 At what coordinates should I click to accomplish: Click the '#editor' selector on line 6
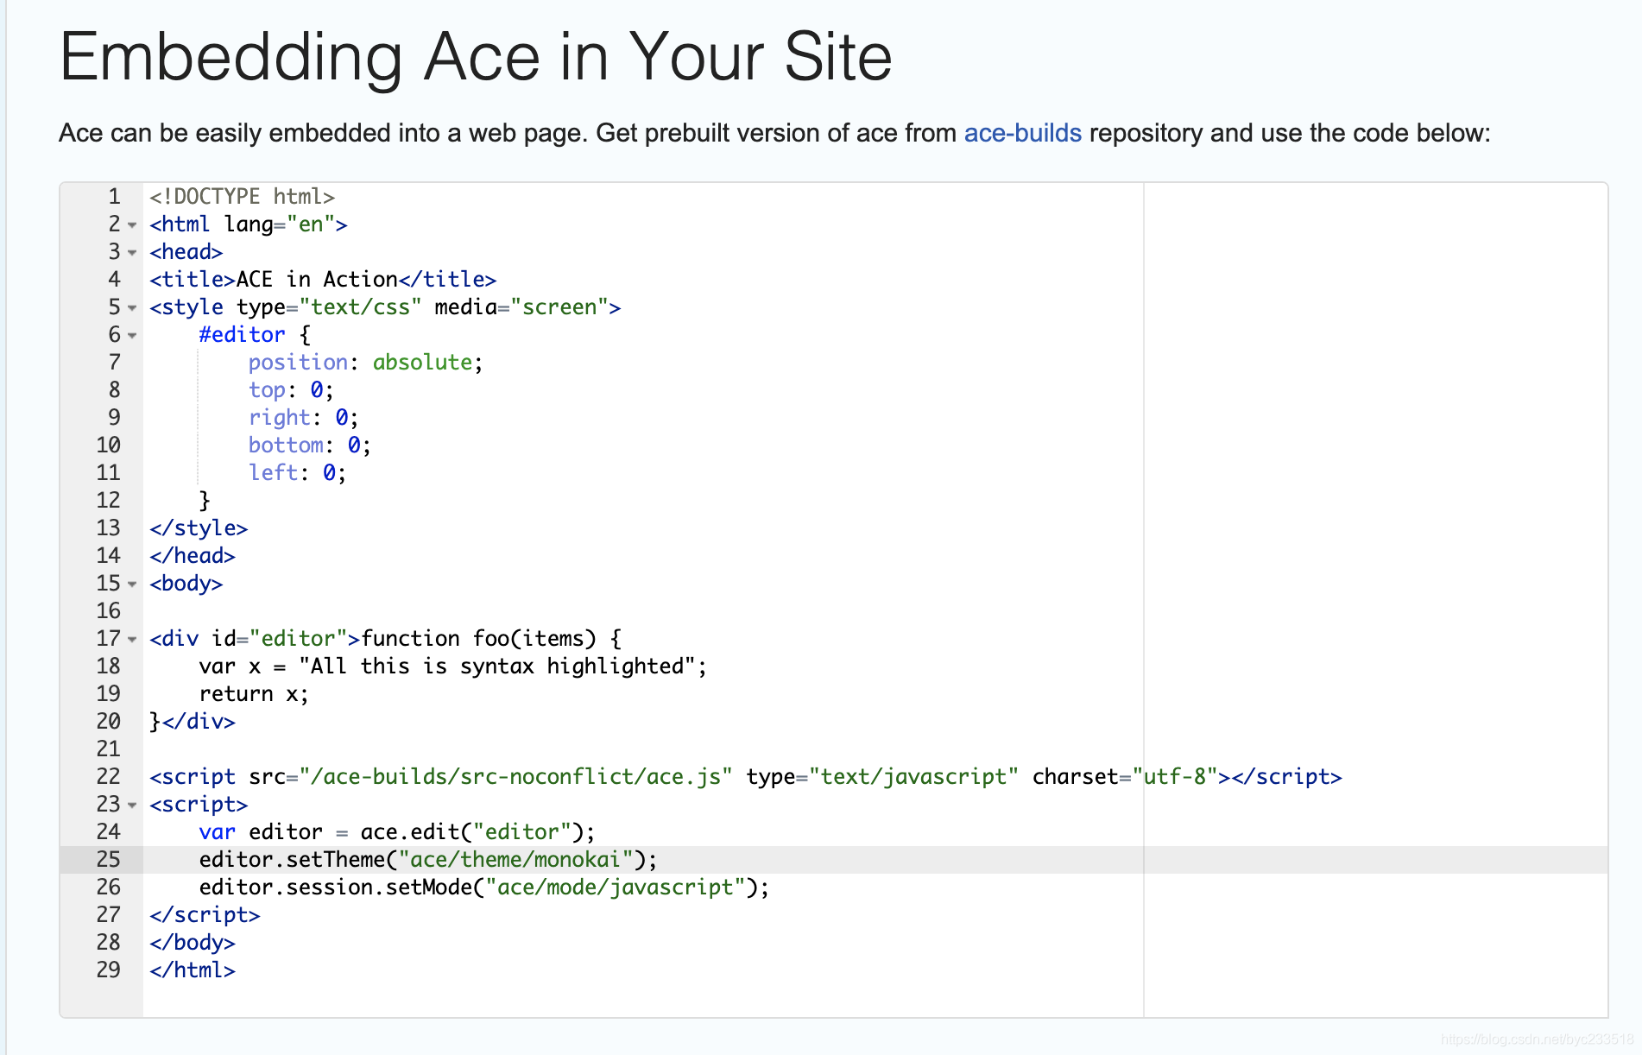coord(242,335)
